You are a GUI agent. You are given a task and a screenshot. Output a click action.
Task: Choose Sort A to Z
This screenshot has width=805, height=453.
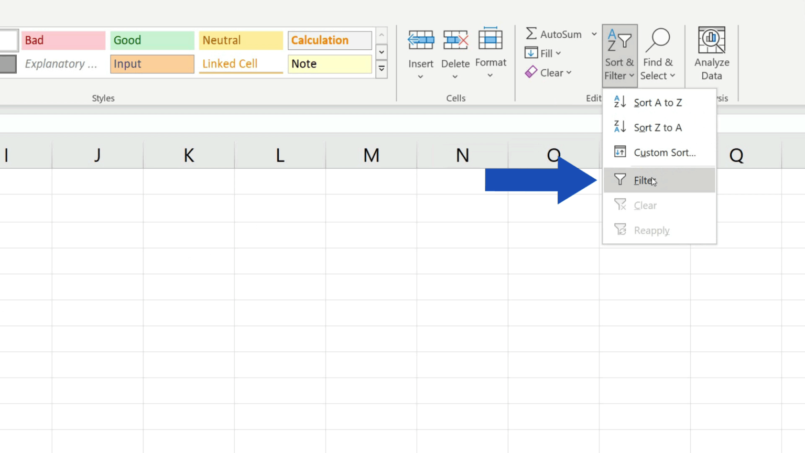[x=658, y=102]
